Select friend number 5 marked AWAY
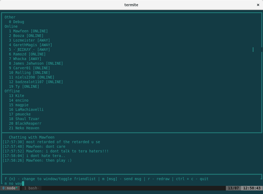The height and width of the screenshot is (194, 263). click(29, 50)
